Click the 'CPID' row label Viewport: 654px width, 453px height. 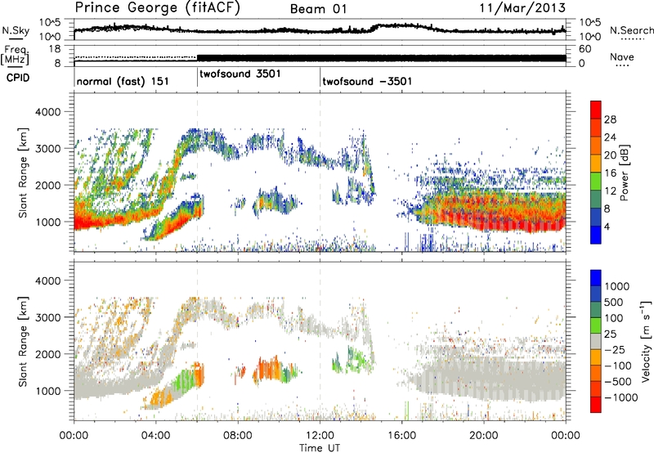[18, 78]
